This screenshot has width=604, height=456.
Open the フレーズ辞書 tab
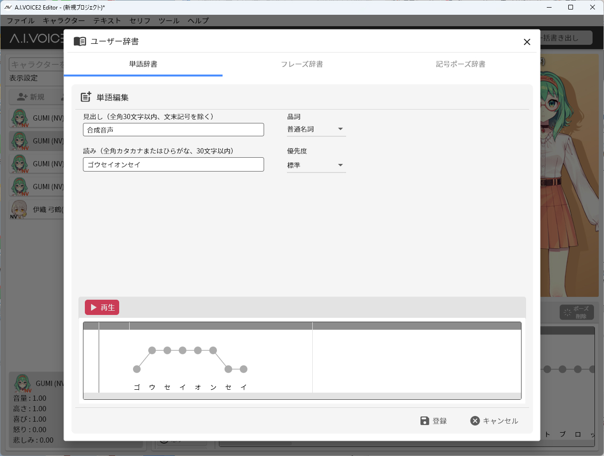[302, 64]
